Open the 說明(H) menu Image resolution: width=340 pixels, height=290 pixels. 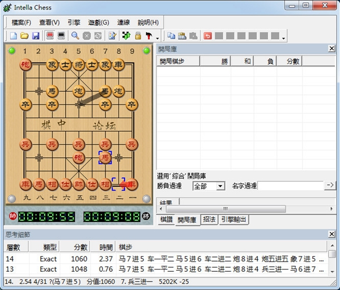[148, 22]
